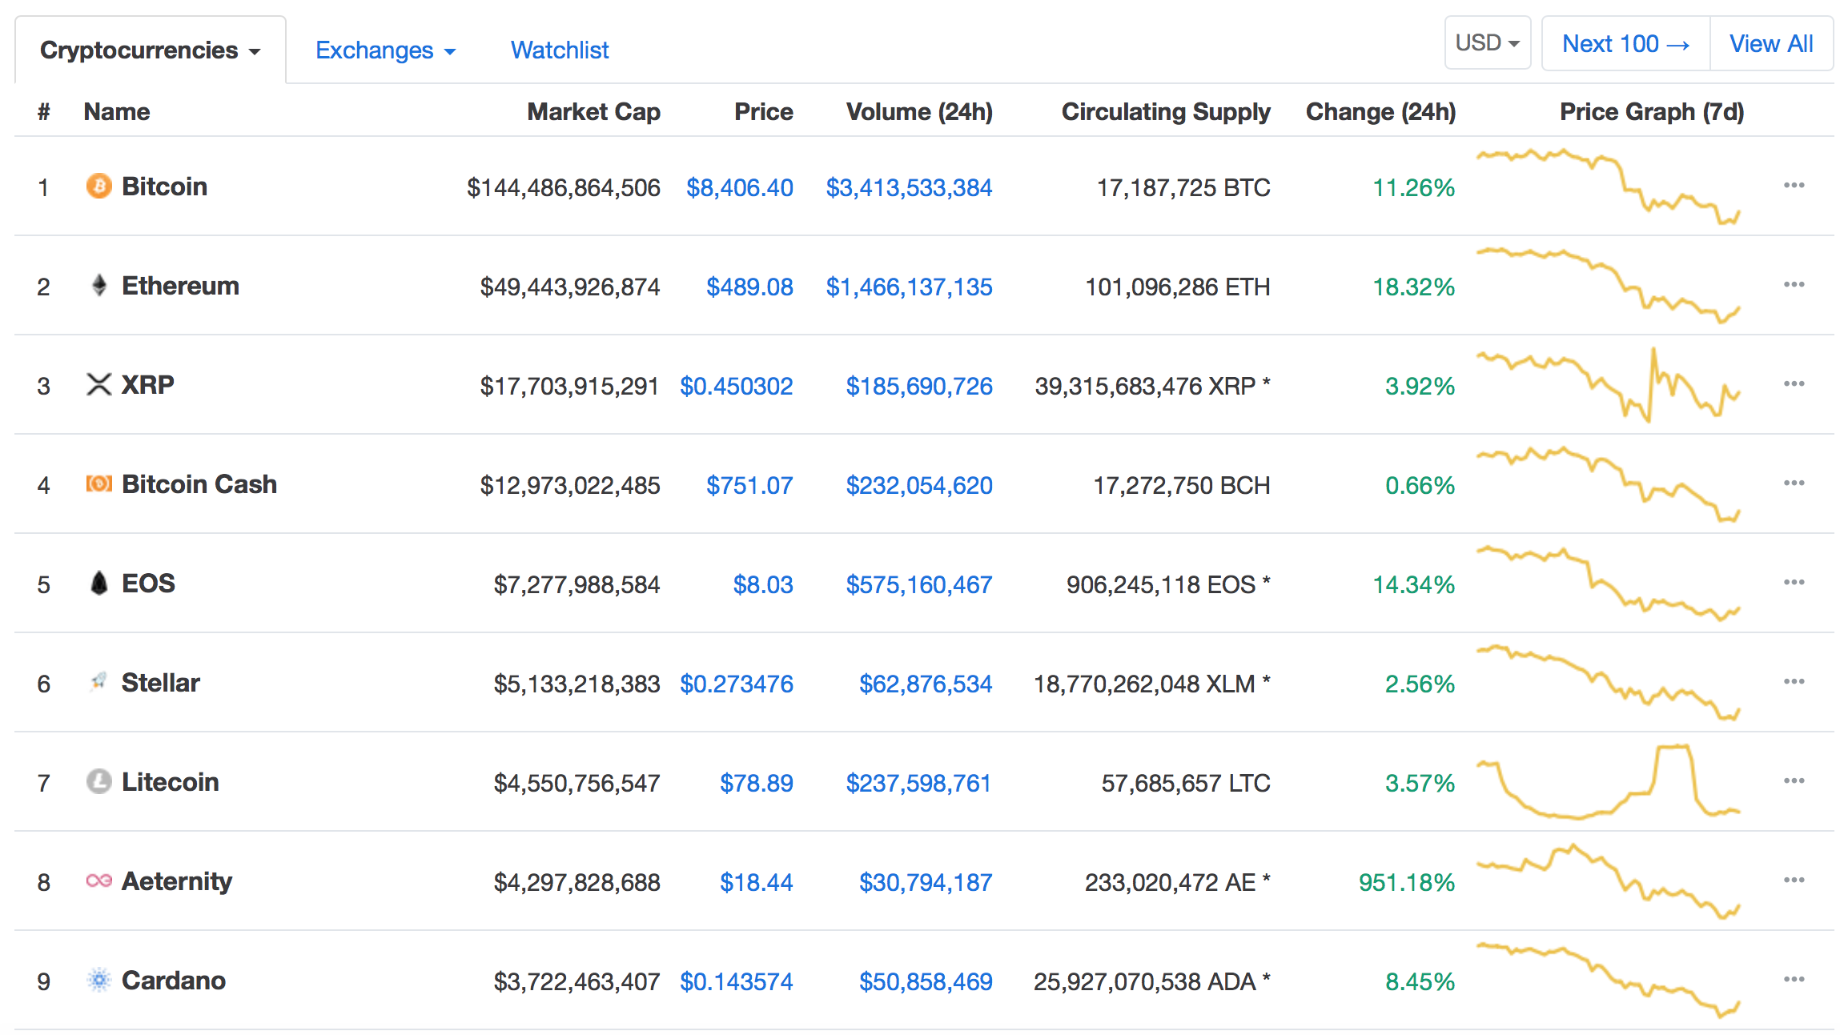Open the Stellar coin page link
The height and width of the screenshot is (1035, 1840).
click(x=160, y=683)
